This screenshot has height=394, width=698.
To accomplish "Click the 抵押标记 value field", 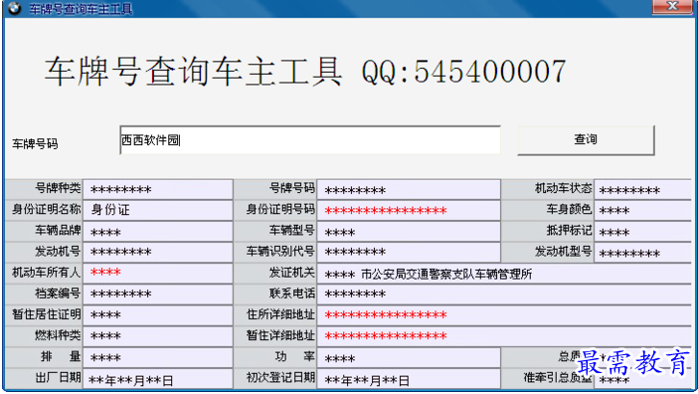I will (642, 232).
